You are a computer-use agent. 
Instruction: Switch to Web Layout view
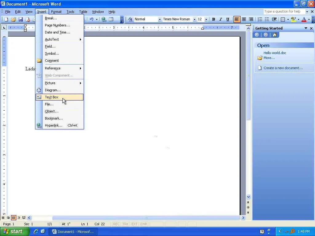click(8, 218)
